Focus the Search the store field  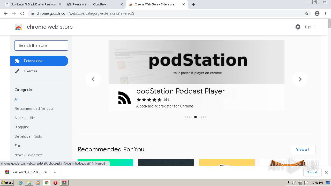click(x=41, y=45)
